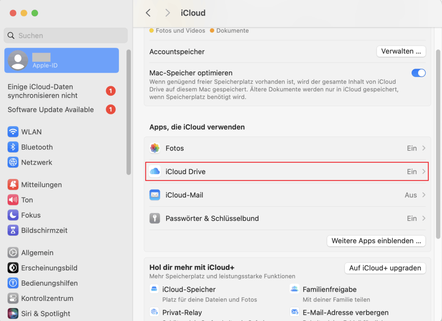Open Kontrollzentrum settings pane
This screenshot has width=442, height=321.
click(62, 298)
